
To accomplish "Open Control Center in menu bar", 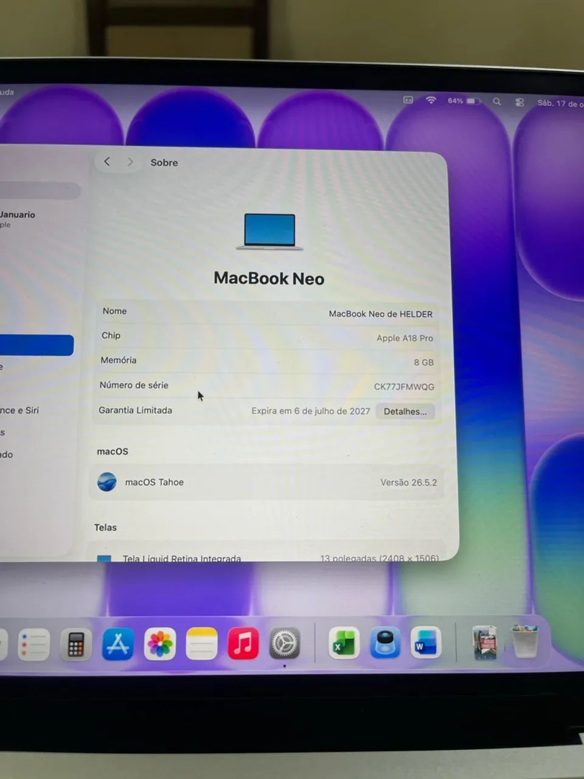I will click(x=520, y=102).
